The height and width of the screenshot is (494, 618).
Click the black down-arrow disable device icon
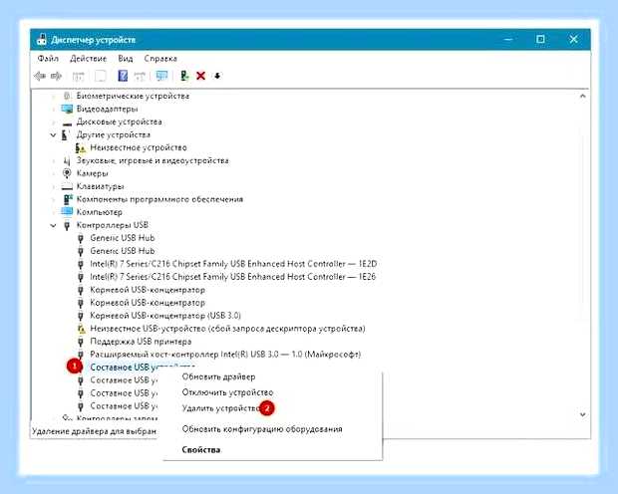[x=217, y=76]
